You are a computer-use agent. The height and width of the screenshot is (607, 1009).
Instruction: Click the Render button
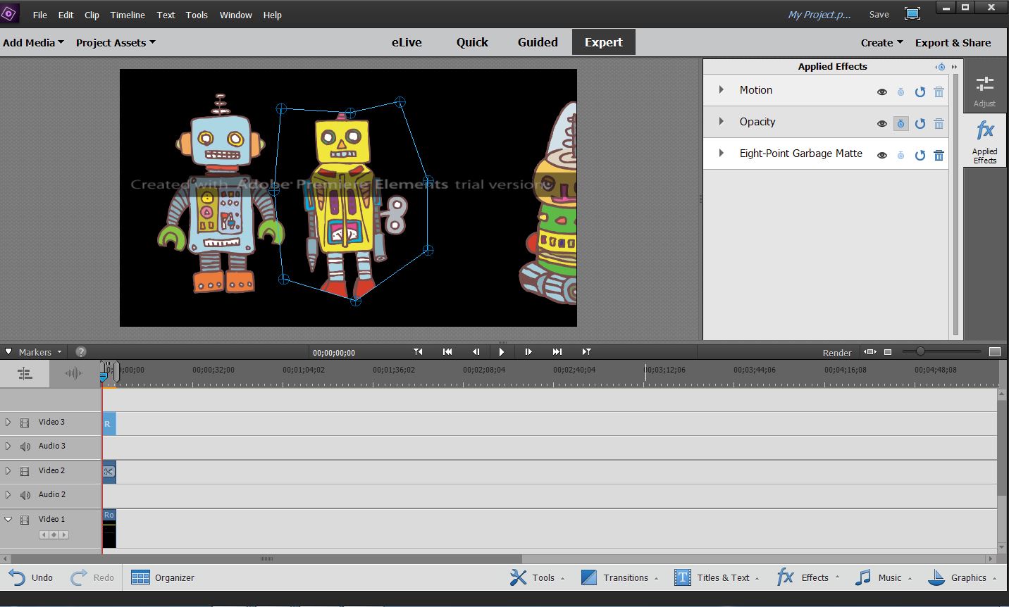pyautogui.click(x=837, y=353)
